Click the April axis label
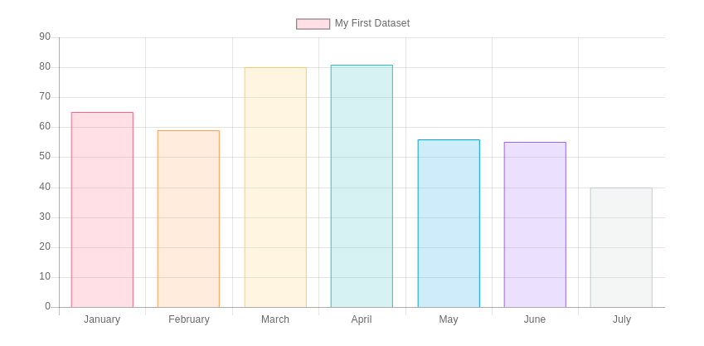Screen dimensions: 704x346 point(362,319)
